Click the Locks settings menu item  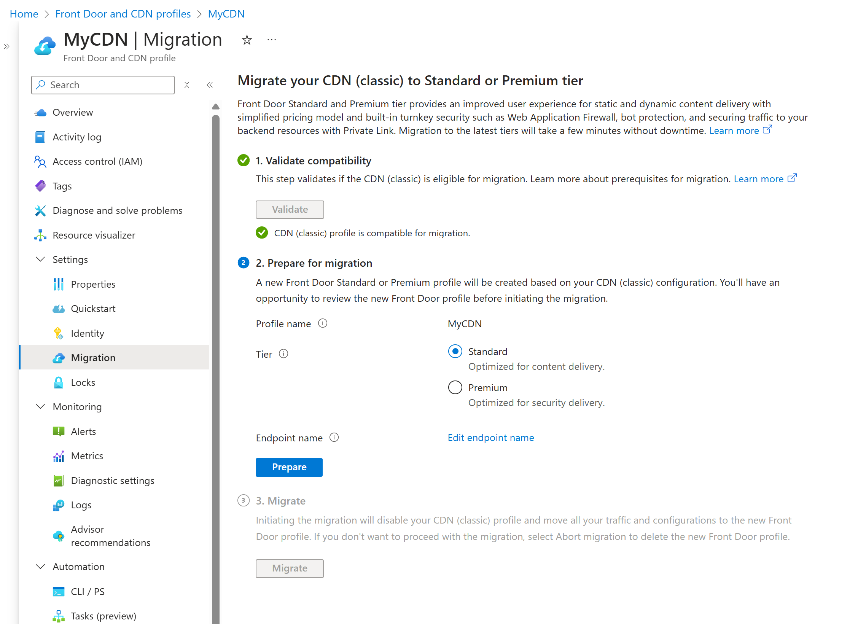[x=81, y=382]
